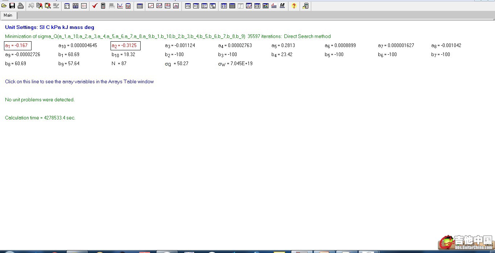The width and height of the screenshot is (495, 253).
Task: Open a file using the folder icon
Action: [x=4, y=6]
